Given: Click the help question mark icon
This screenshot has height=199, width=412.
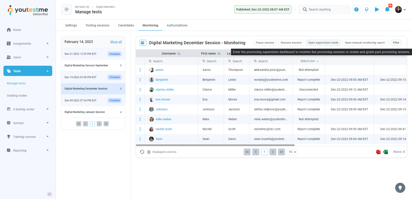Looking at the screenshot, I should click(356, 9).
